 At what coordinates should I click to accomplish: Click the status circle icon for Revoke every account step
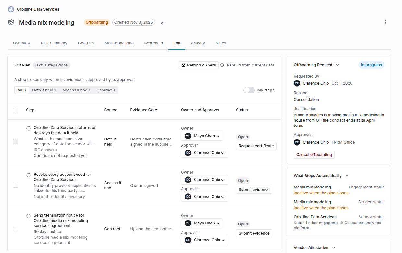(29, 175)
